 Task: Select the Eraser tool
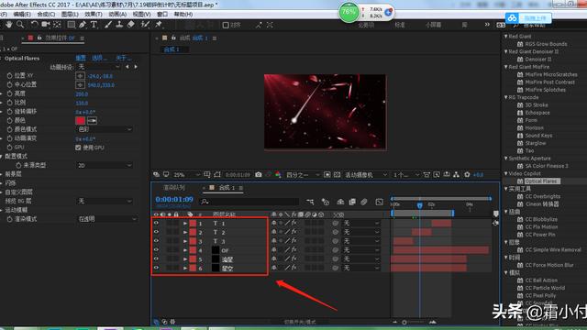(x=131, y=25)
